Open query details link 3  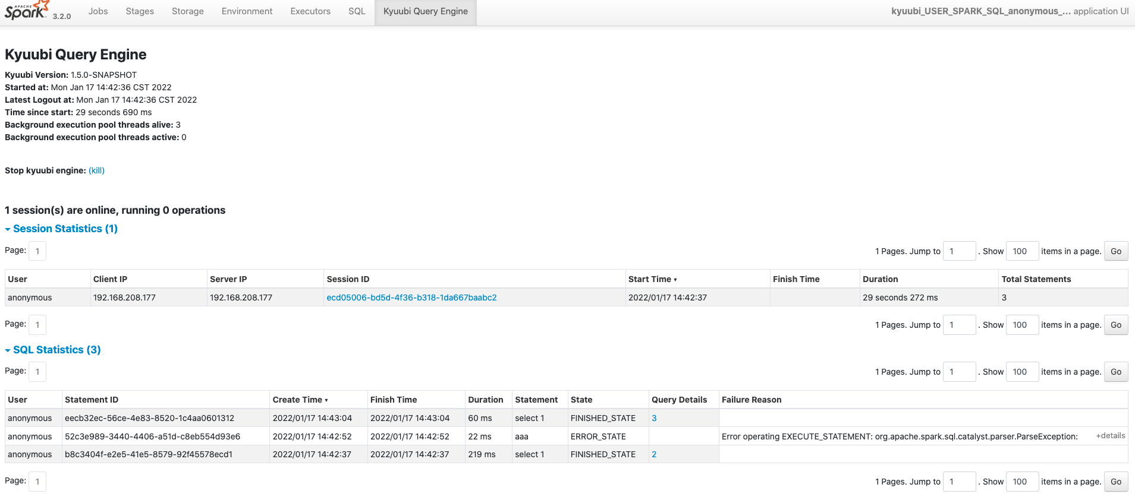click(654, 418)
